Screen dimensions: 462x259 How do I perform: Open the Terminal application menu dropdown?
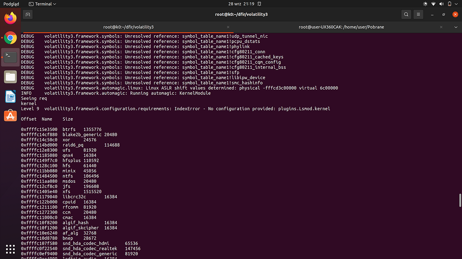click(42, 4)
